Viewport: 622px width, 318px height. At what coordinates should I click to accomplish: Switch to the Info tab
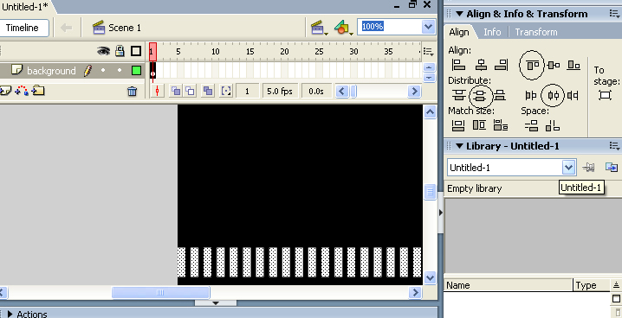(x=492, y=32)
